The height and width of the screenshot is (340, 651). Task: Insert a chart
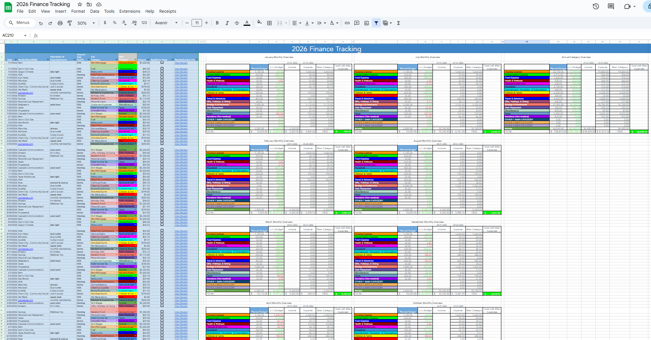[366, 23]
